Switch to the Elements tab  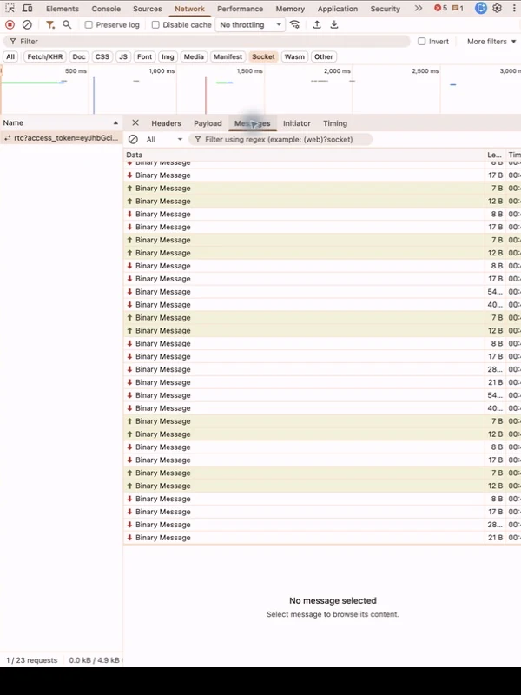pyautogui.click(x=63, y=9)
